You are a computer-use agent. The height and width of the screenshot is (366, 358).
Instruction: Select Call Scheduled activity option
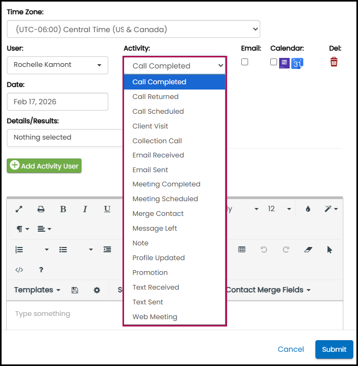tap(175, 111)
